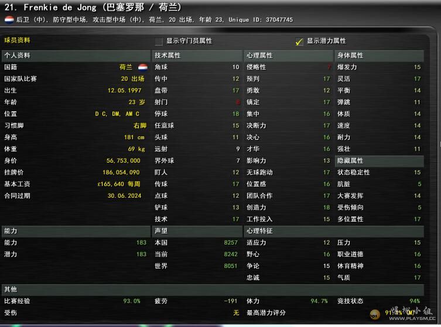Select the 界外球 attribute value 7
The width and height of the screenshot is (441, 327).
click(238, 161)
